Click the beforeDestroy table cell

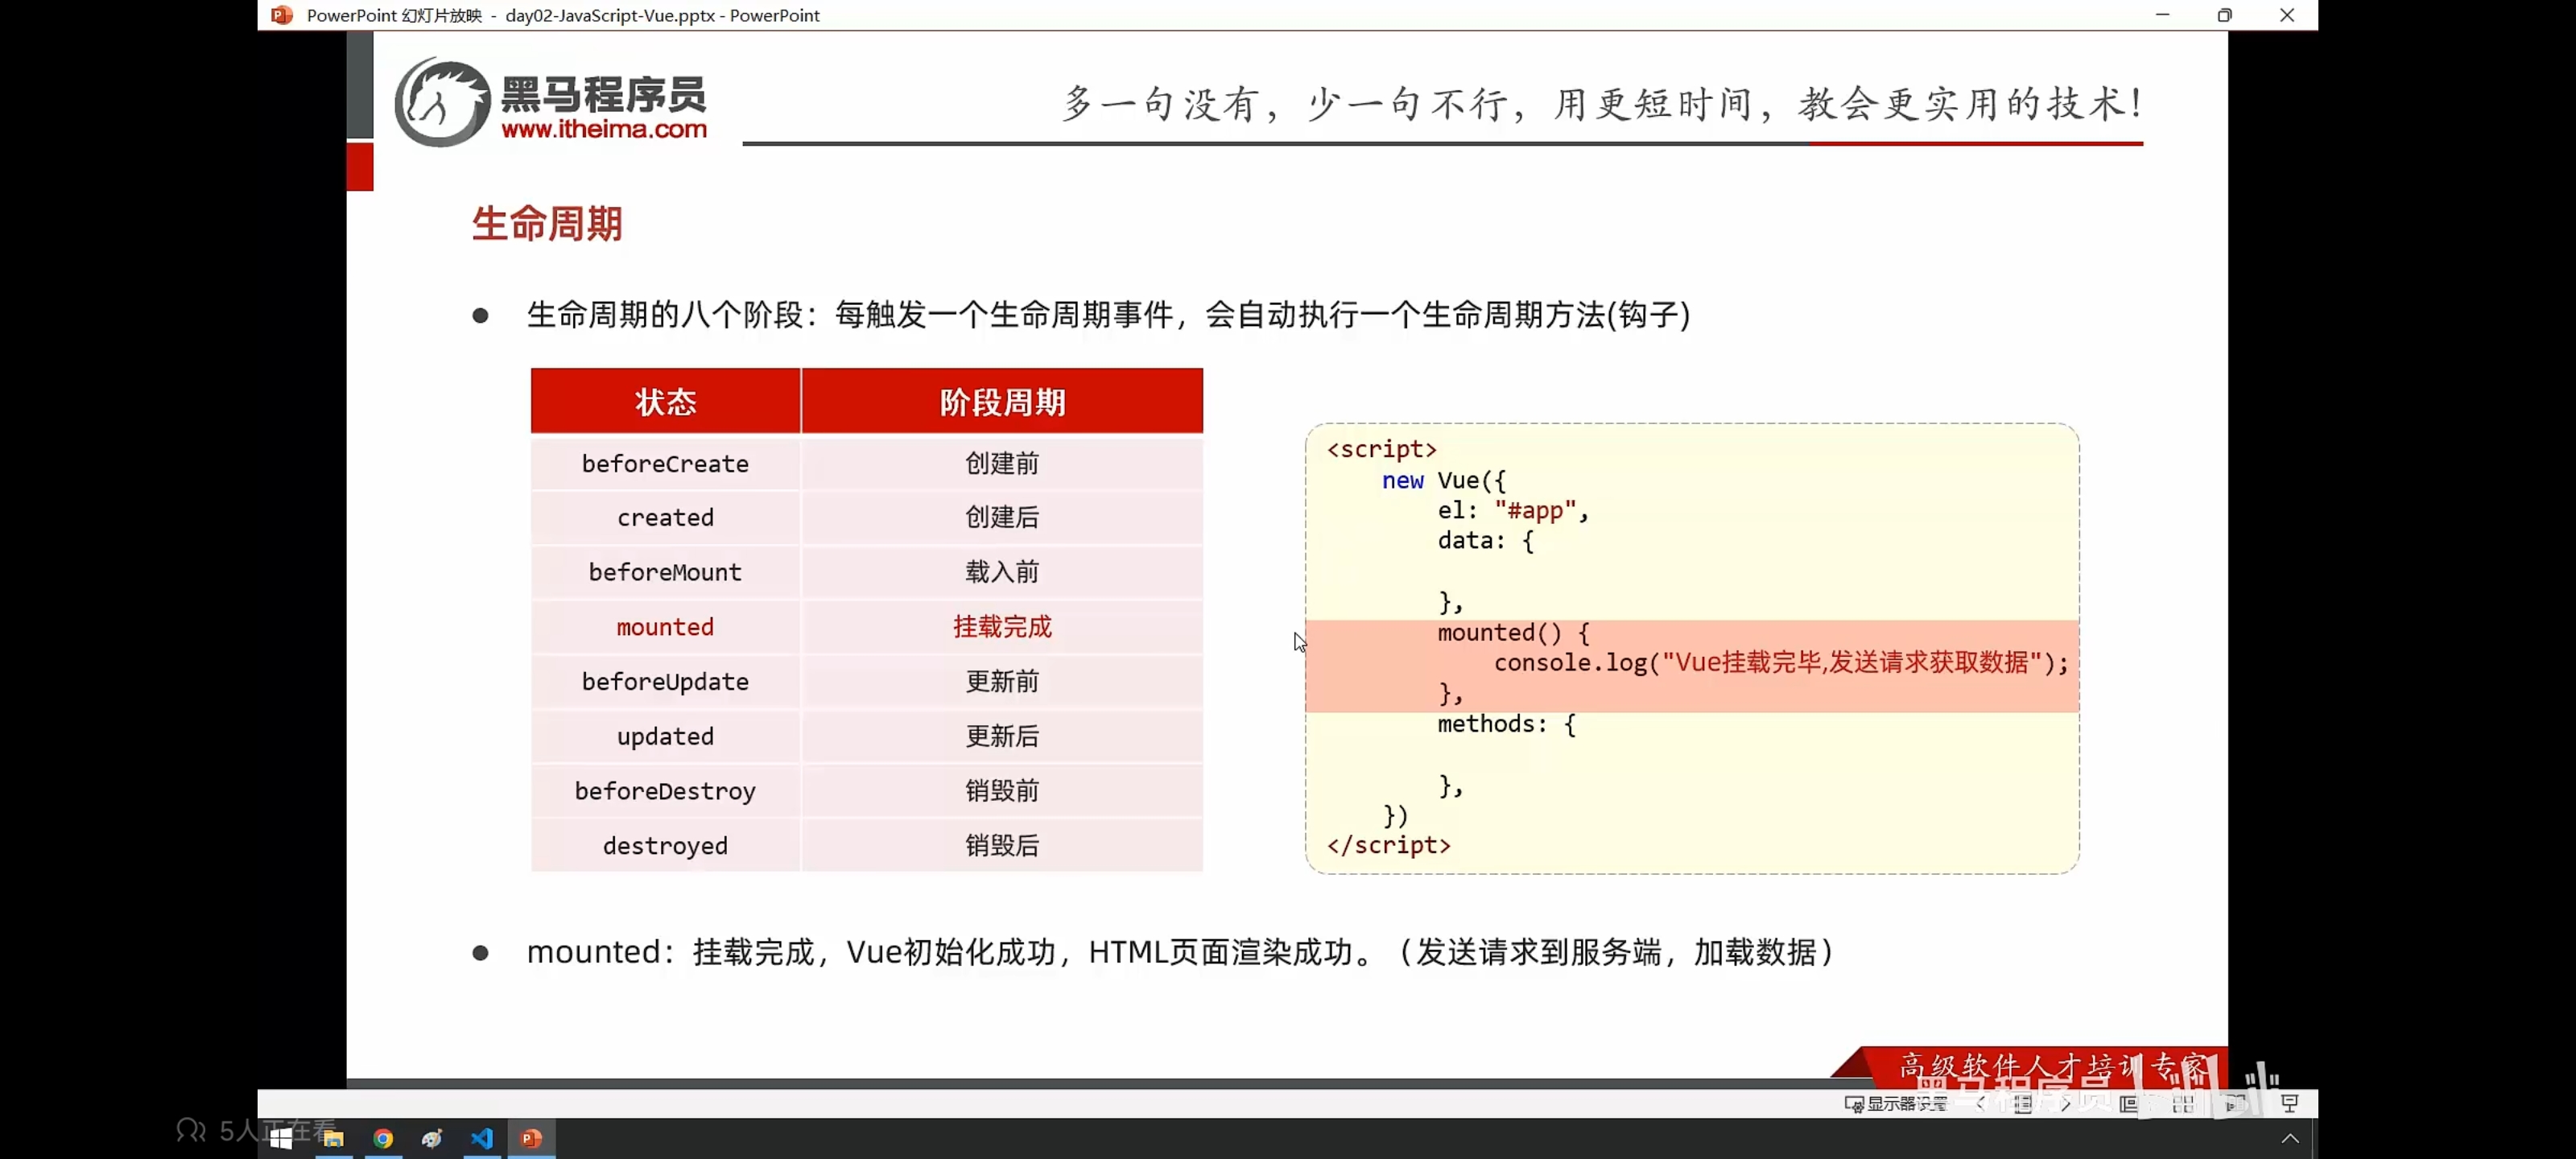(665, 791)
